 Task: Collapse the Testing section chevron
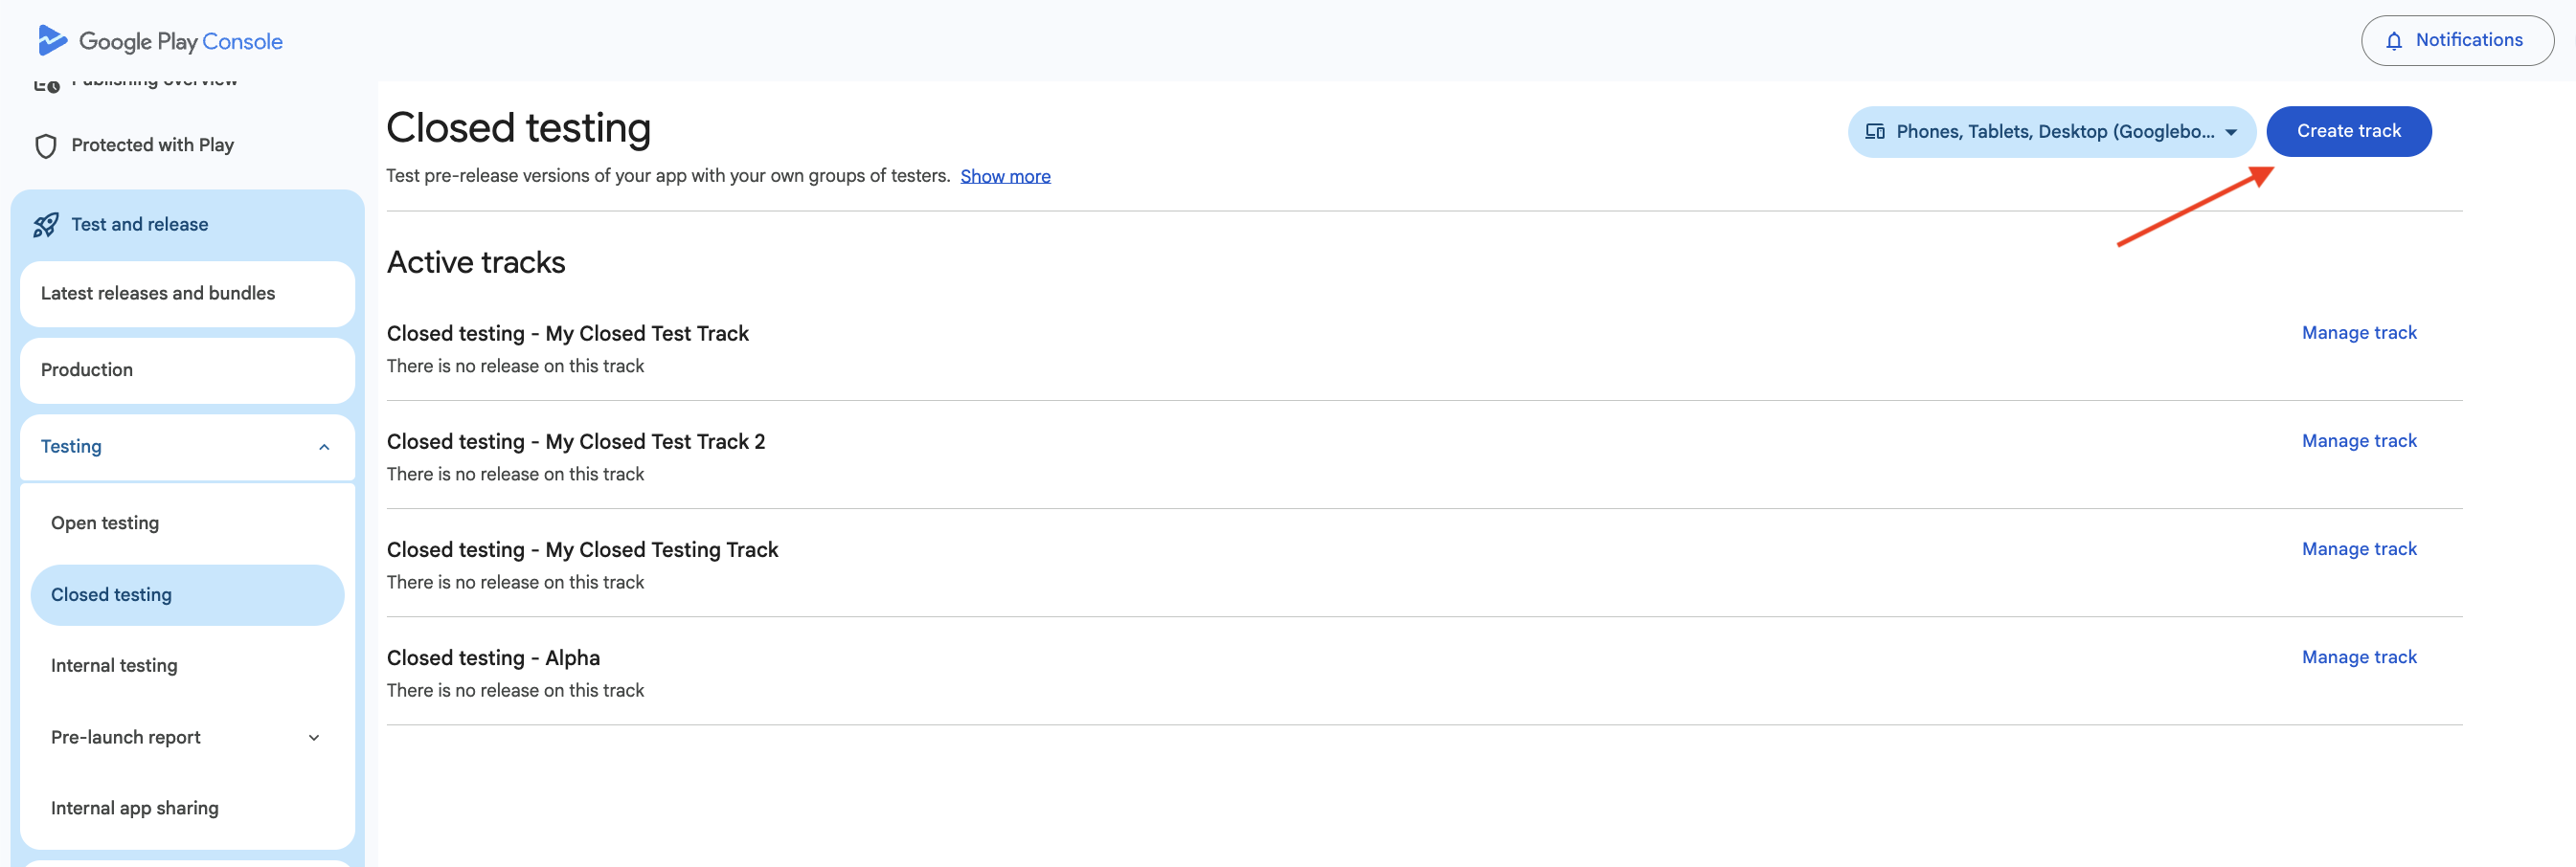coord(324,448)
